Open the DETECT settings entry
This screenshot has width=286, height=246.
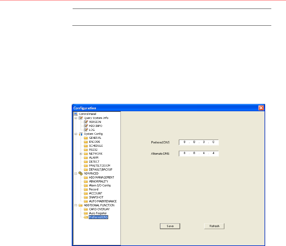[x=94, y=162]
